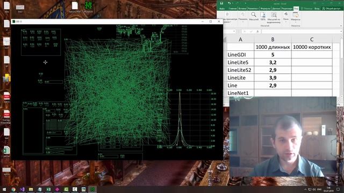This screenshot has height=193, width=344.
Task: Click the LineLite cell in column A
Action: click(x=240, y=78)
